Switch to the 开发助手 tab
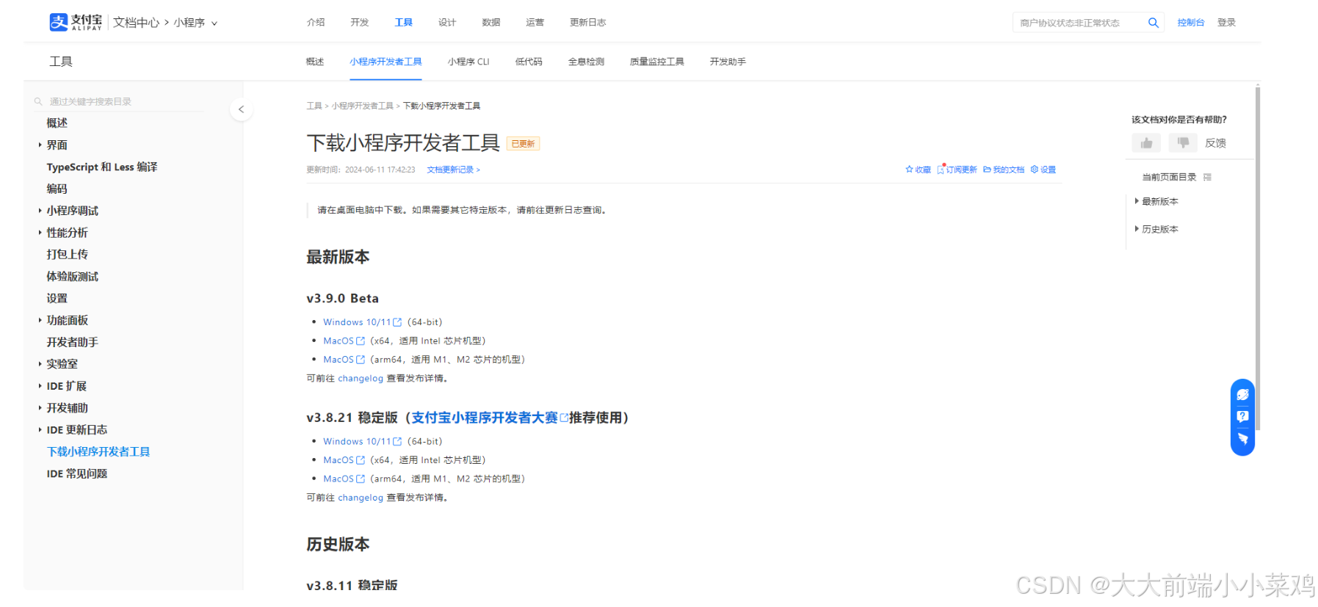This screenshot has width=1318, height=607. [x=728, y=62]
